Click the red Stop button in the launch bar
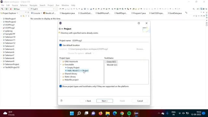Screen dimensions: 208x117 coord(11,9)
